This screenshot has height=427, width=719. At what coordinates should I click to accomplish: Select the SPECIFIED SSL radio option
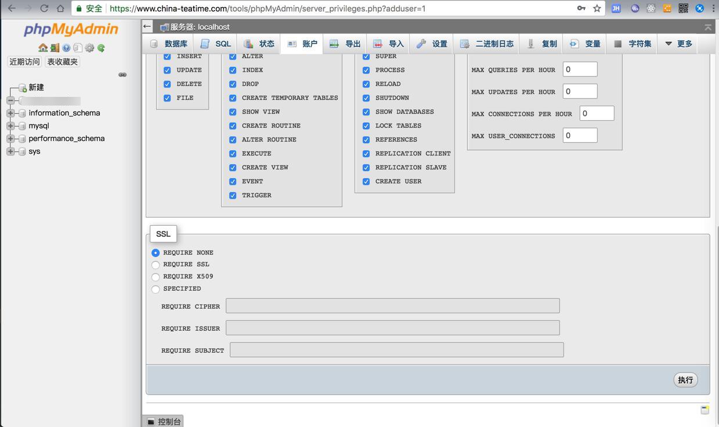[x=156, y=289]
